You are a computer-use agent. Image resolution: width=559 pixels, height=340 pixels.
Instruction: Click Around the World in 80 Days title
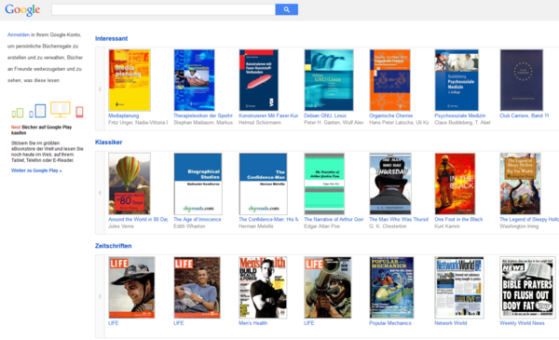138,219
